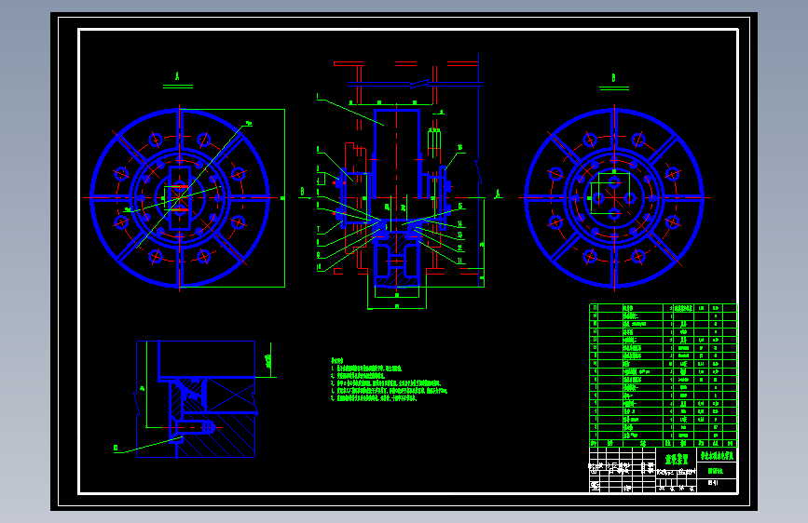Click the view label B above the right flange
The width and height of the screenshot is (808, 523).
point(613,78)
